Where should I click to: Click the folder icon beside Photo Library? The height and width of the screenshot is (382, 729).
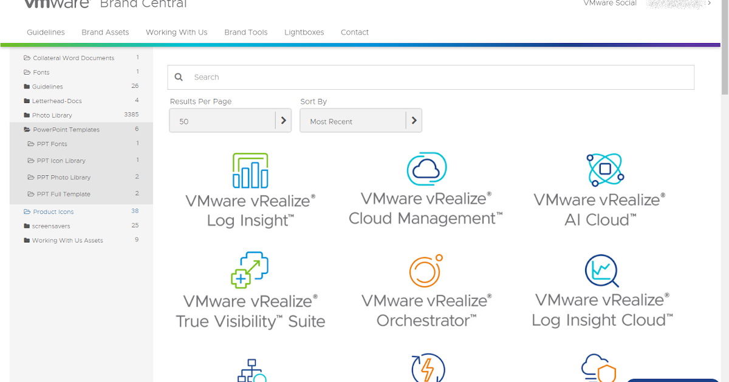coord(27,115)
